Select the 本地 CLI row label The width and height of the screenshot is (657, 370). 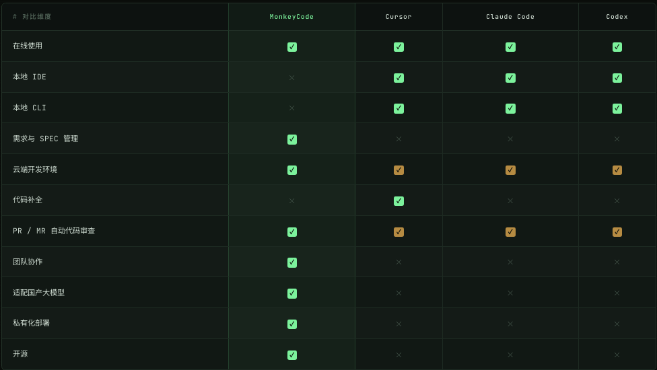point(30,108)
